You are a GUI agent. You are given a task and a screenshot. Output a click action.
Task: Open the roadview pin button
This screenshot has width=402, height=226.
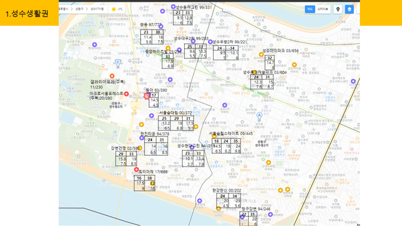[x=338, y=9]
